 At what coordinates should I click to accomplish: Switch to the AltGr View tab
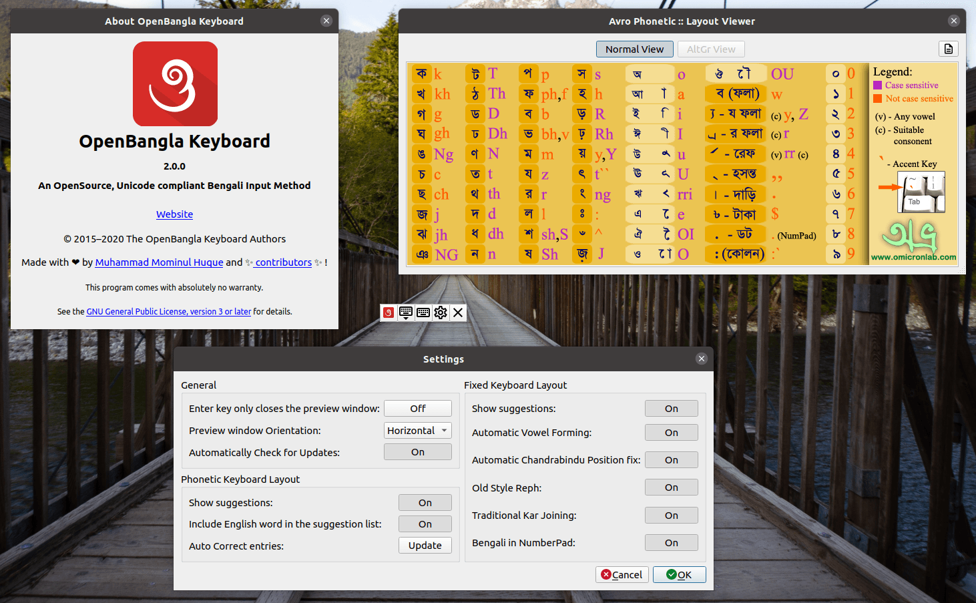click(711, 49)
